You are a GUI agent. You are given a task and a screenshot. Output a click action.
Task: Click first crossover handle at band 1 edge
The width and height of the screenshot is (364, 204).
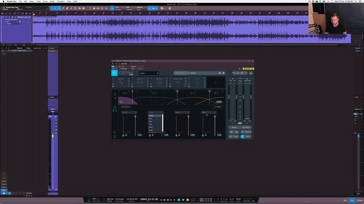(133, 91)
